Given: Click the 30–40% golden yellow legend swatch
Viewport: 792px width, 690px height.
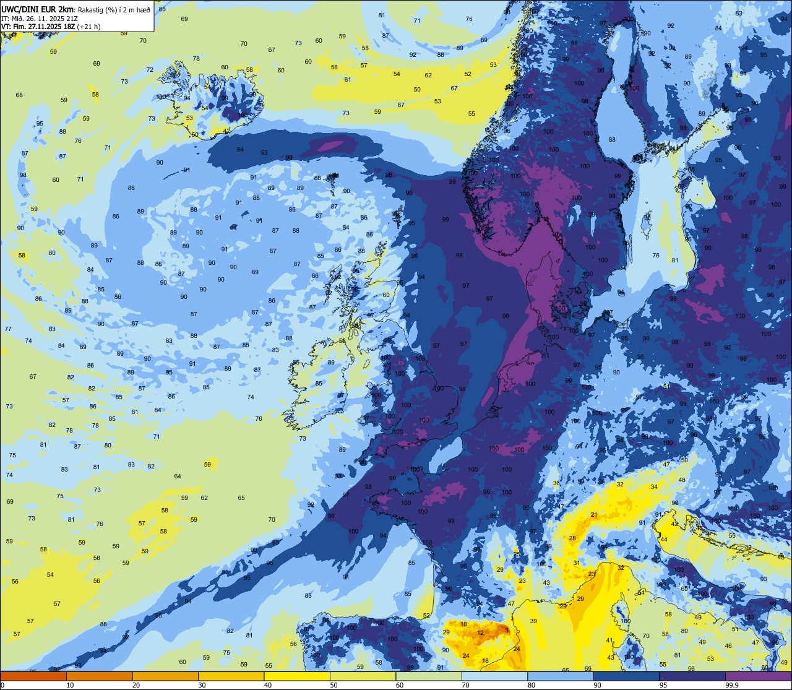Looking at the screenshot, I should [x=231, y=676].
